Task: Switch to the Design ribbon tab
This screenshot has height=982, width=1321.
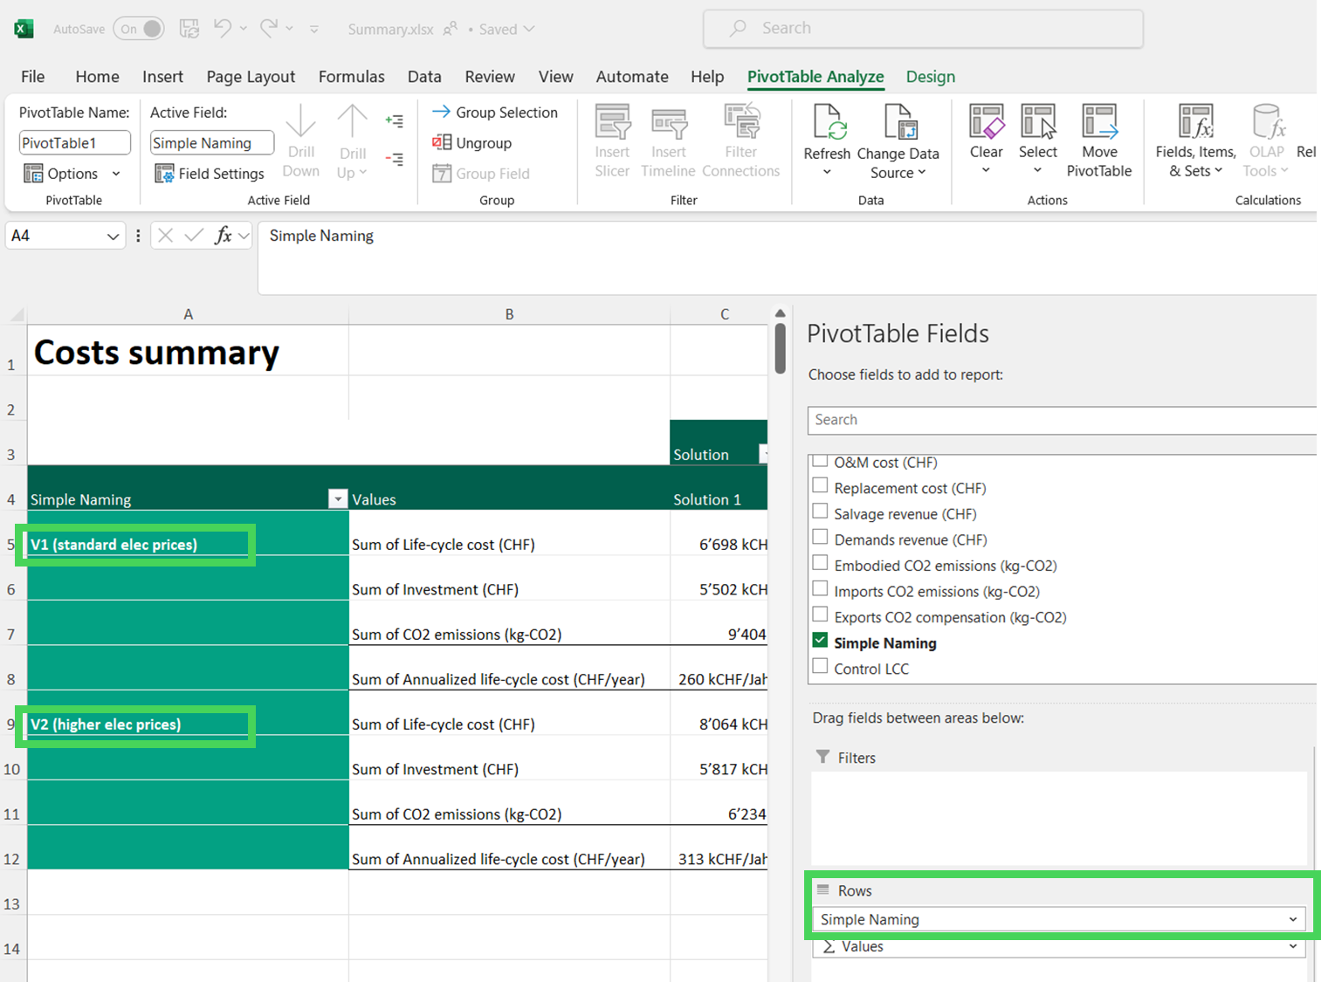Action: click(930, 77)
